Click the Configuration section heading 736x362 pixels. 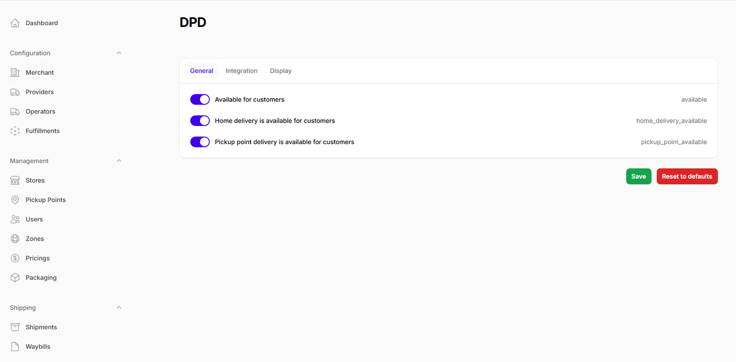30,53
